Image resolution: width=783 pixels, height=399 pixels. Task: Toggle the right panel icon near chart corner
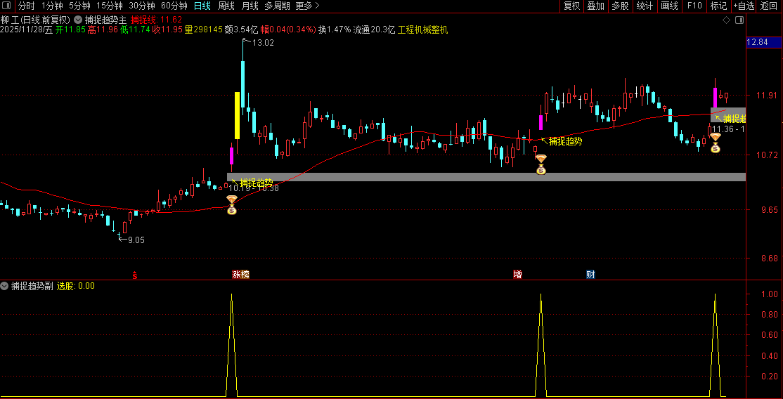(x=739, y=20)
